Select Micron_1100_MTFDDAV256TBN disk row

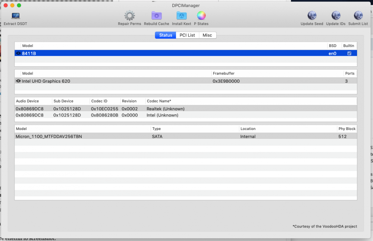pos(185,136)
